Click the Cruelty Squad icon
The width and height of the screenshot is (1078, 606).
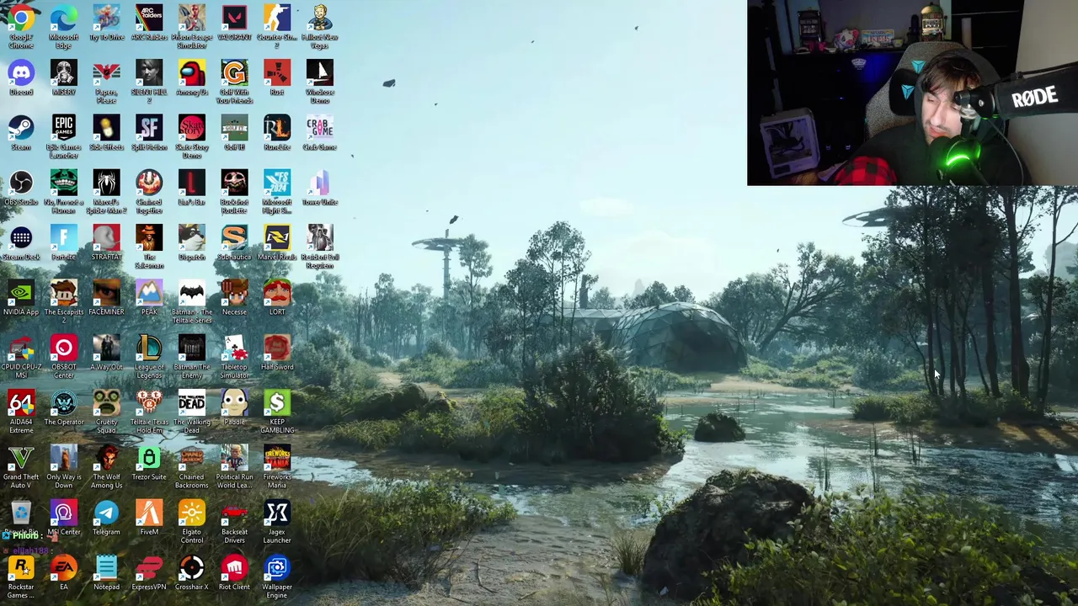(x=106, y=412)
